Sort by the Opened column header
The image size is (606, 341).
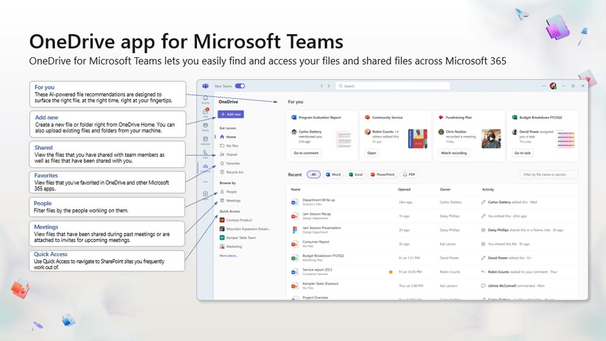click(x=405, y=189)
